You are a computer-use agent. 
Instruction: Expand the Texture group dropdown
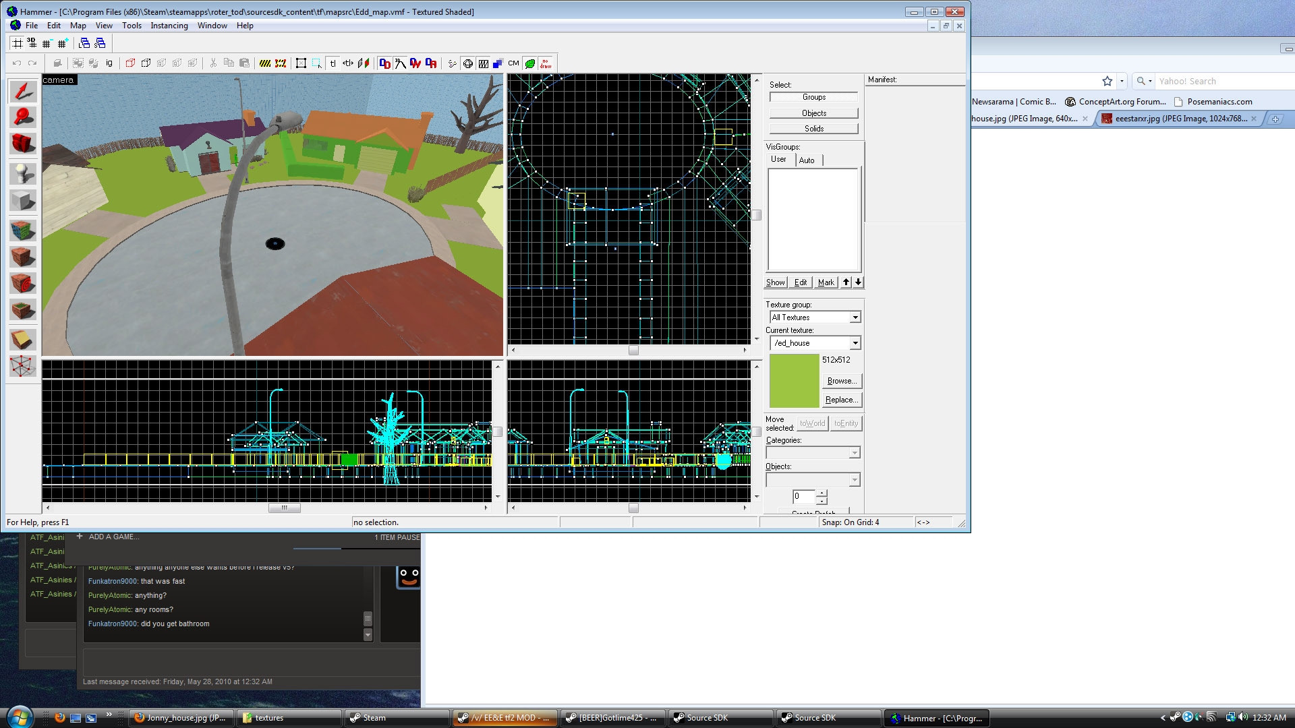[855, 317]
